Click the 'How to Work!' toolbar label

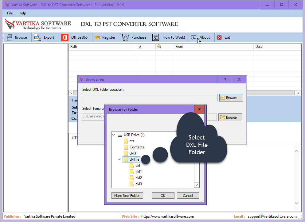[174, 37]
